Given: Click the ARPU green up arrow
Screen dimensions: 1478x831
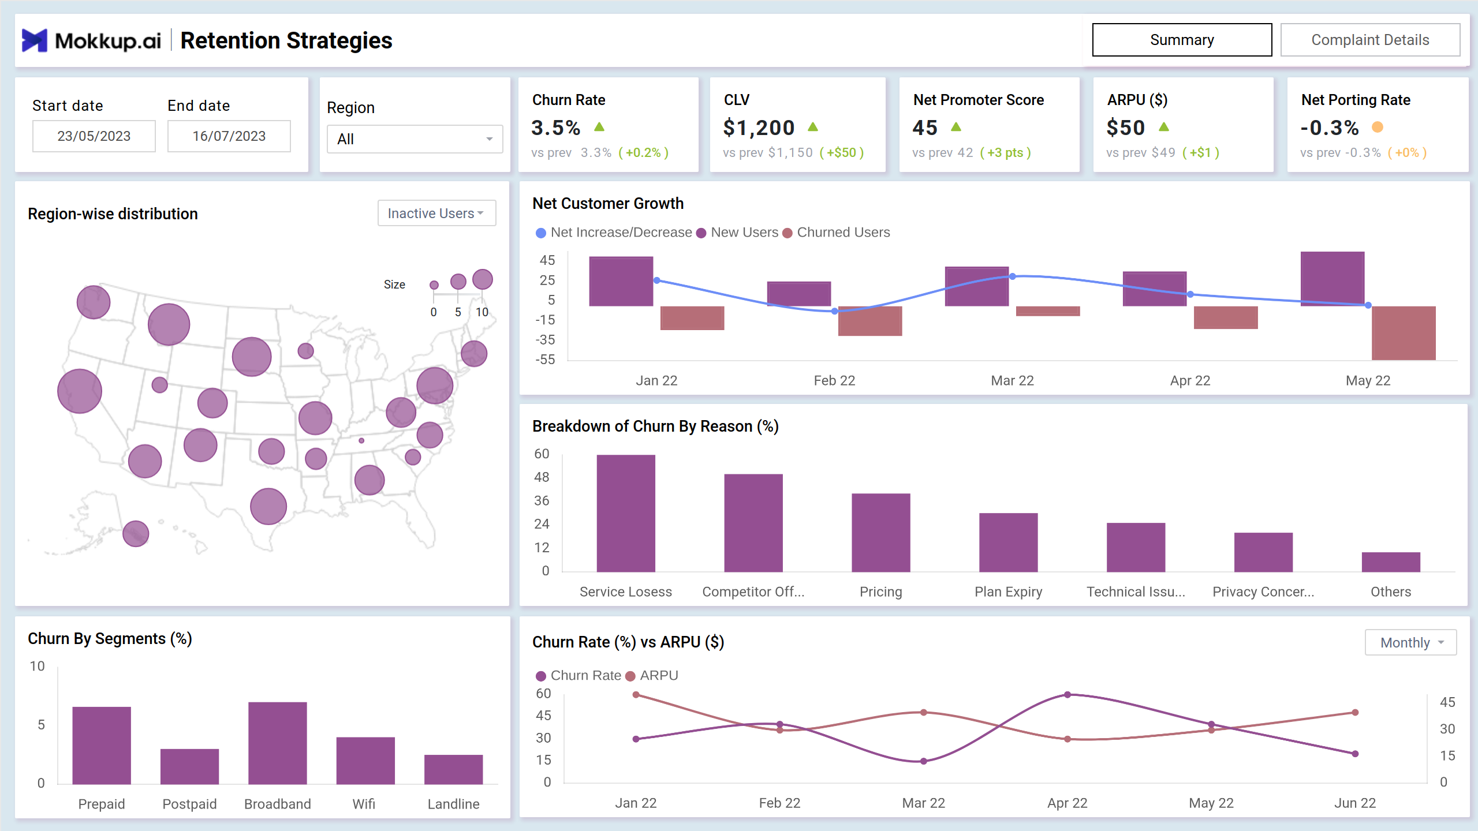Looking at the screenshot, I should (x=1164, y=126).
